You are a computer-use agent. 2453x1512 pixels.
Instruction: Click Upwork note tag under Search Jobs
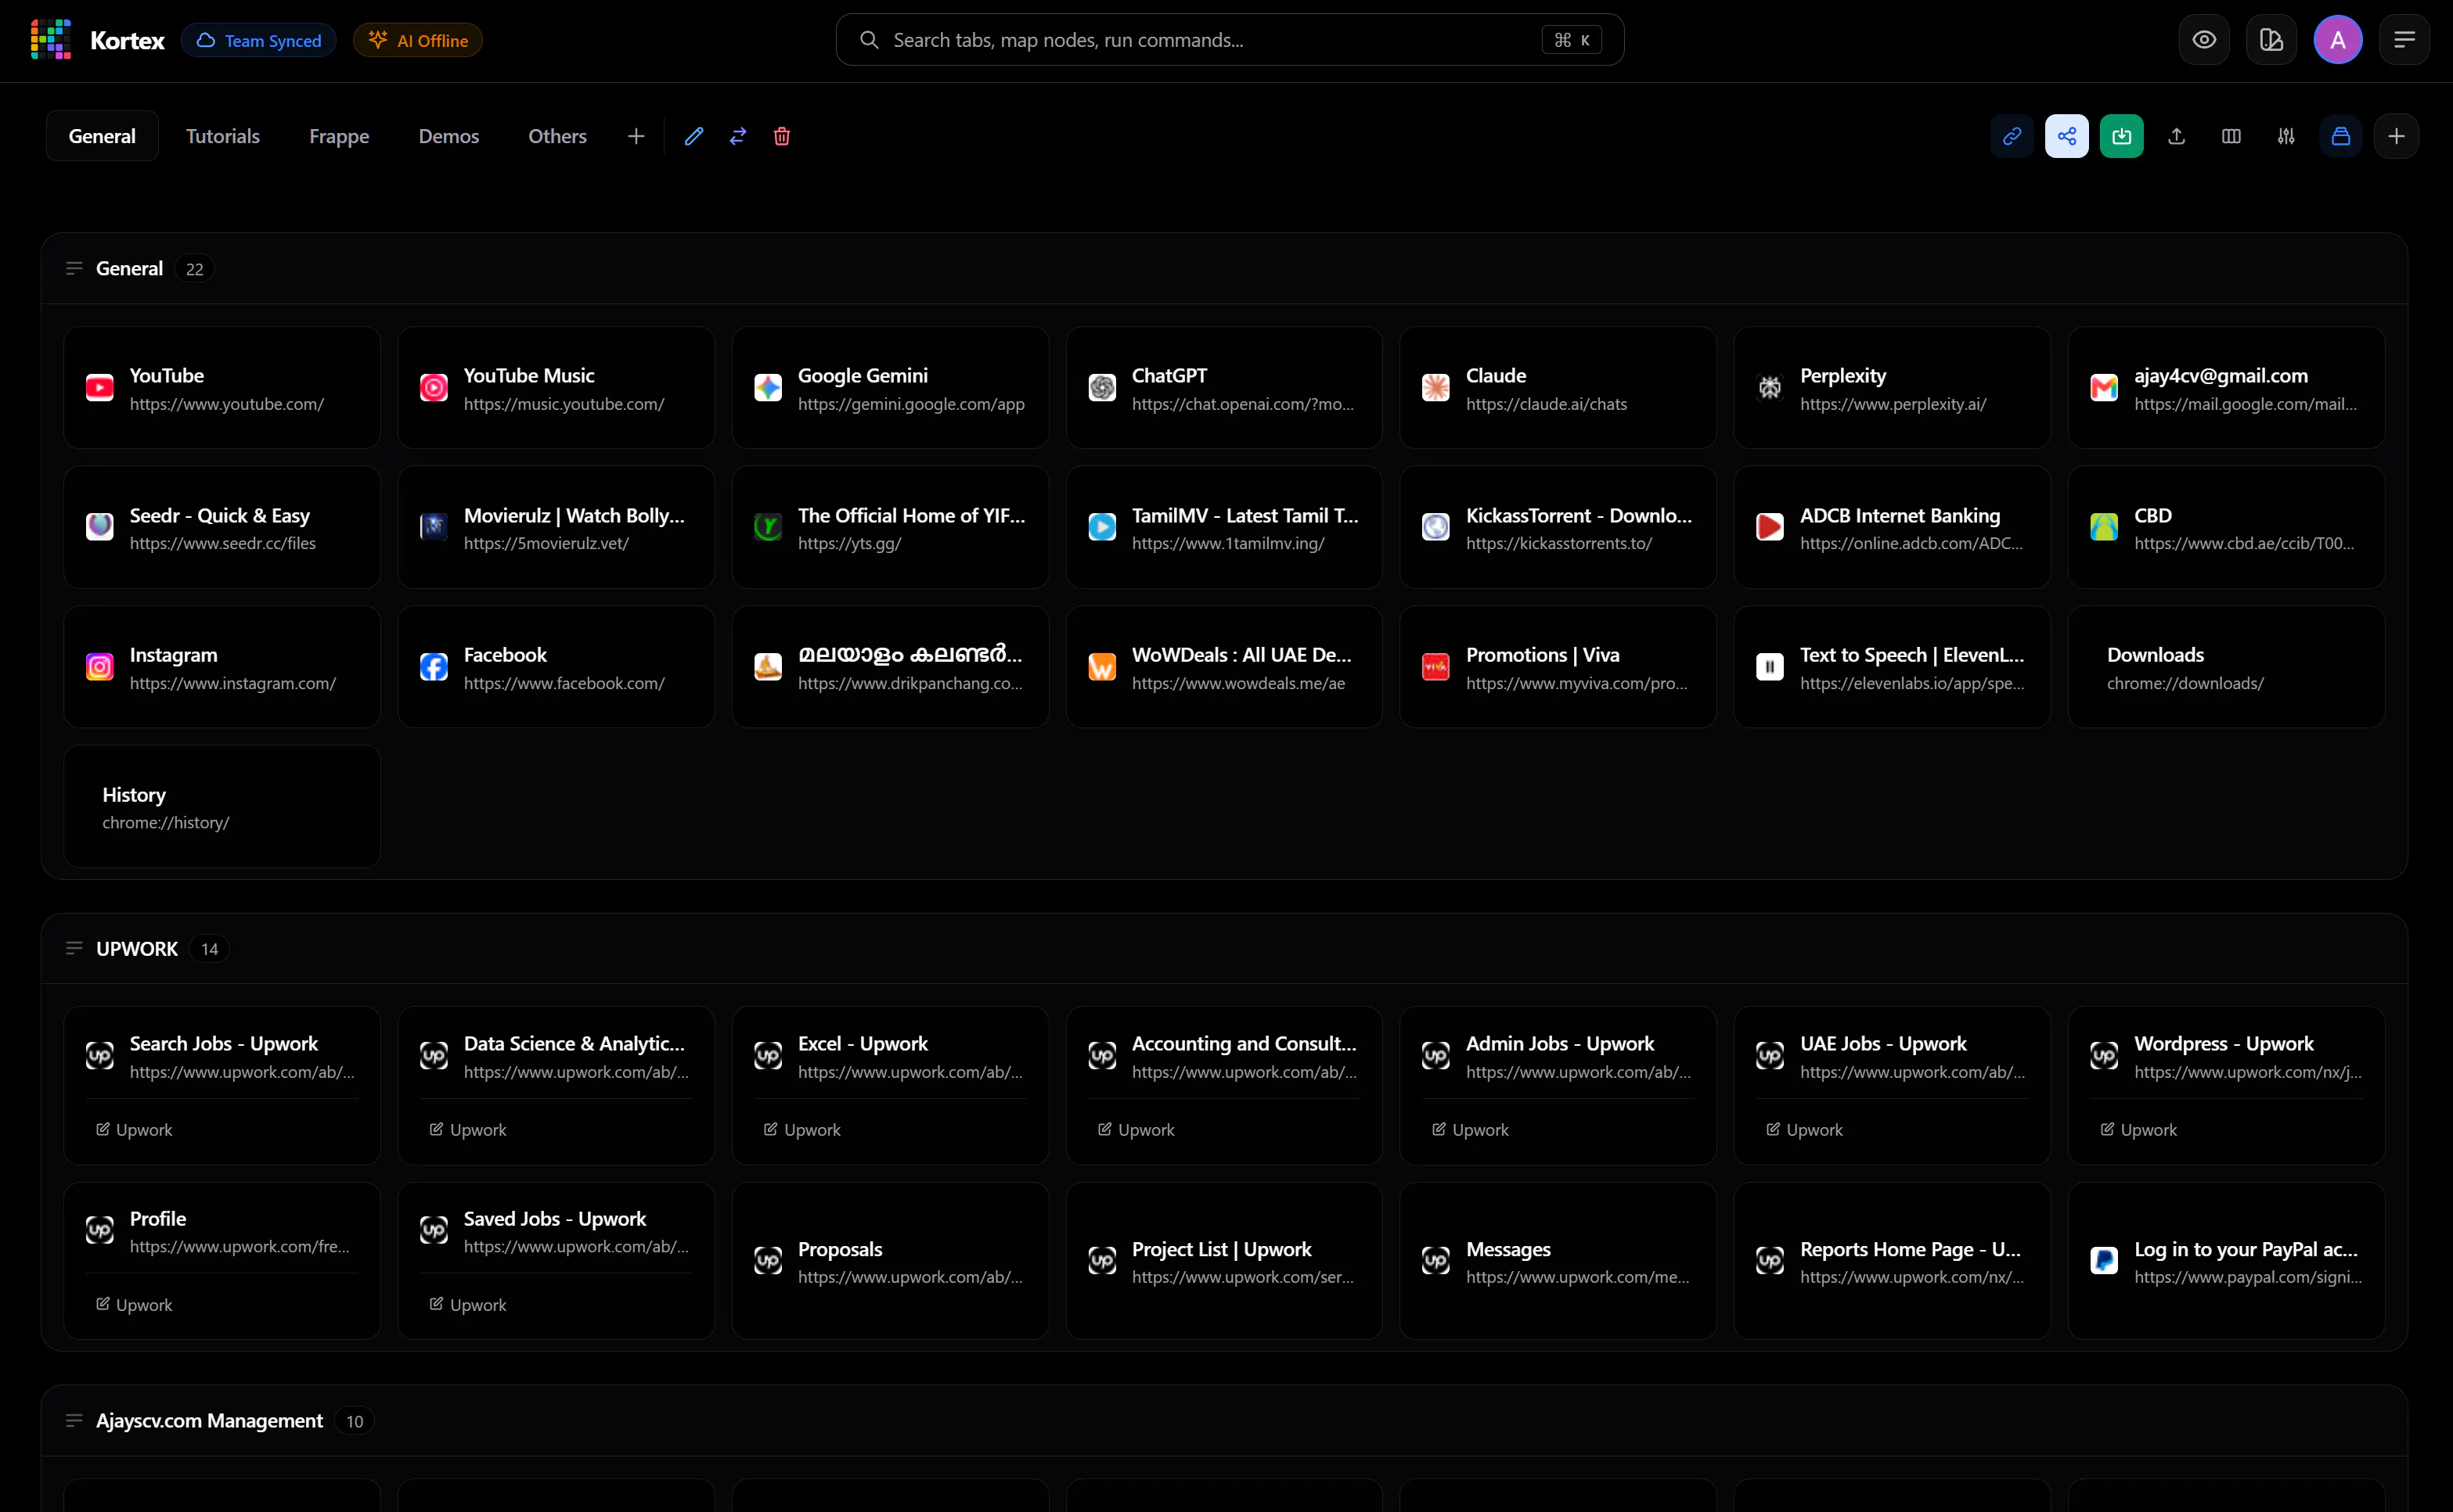tap(134, 1129)
